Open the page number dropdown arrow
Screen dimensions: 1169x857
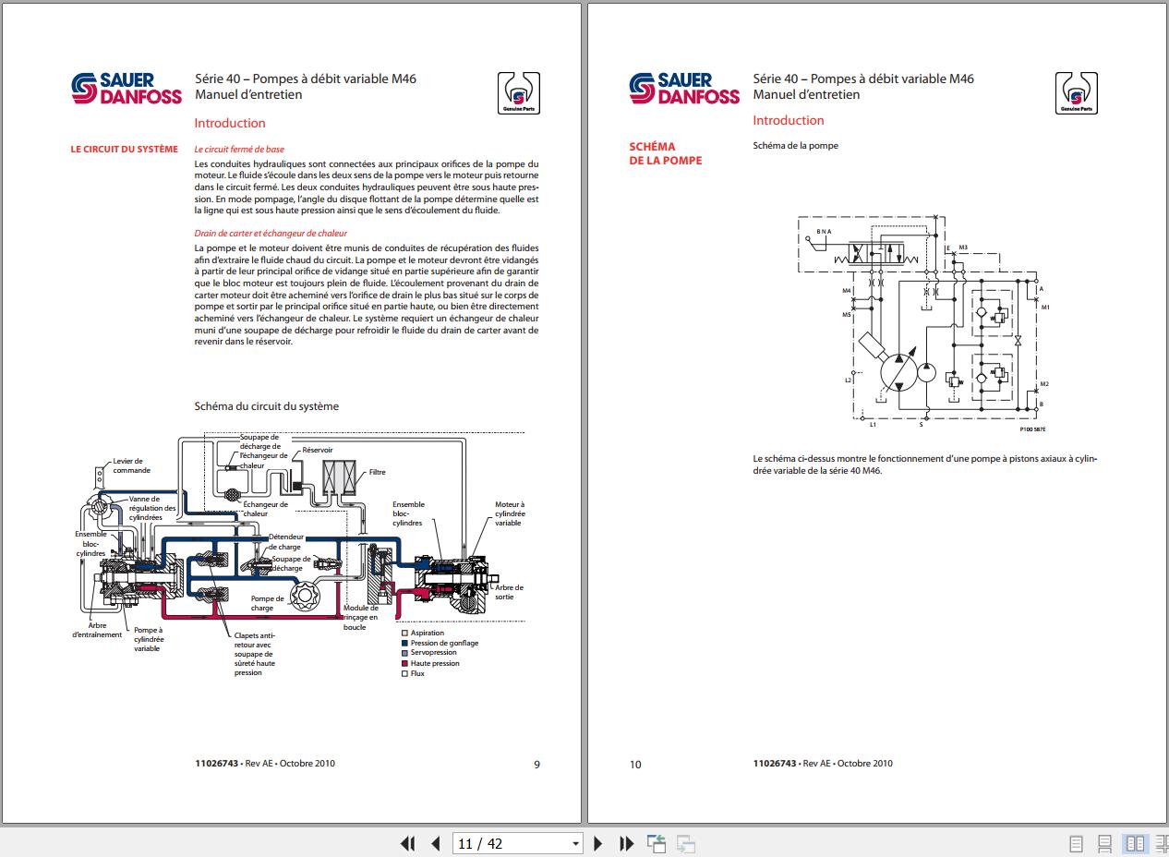click(575, 843)
